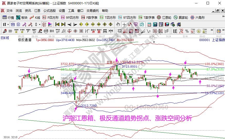
Task: Toggle the crosshair cursor mode
Action: click(124, 24)
